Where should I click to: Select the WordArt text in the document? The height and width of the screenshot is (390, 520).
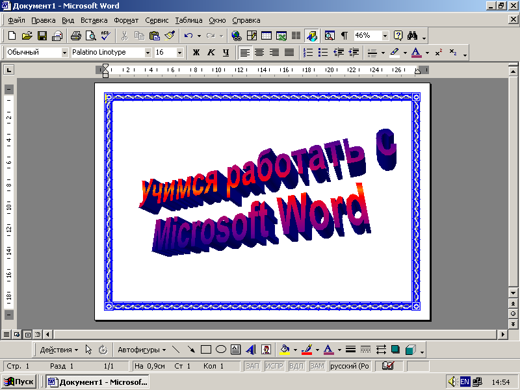[268, 193]
